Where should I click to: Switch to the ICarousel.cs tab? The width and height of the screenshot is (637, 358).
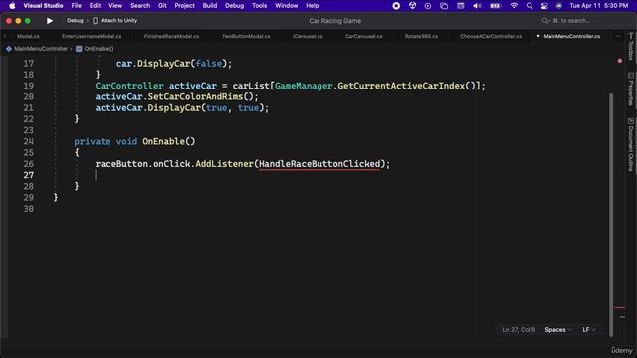[x=308, y=36]
